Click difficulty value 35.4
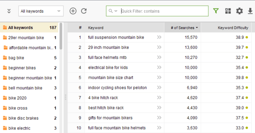 [240, 67]
